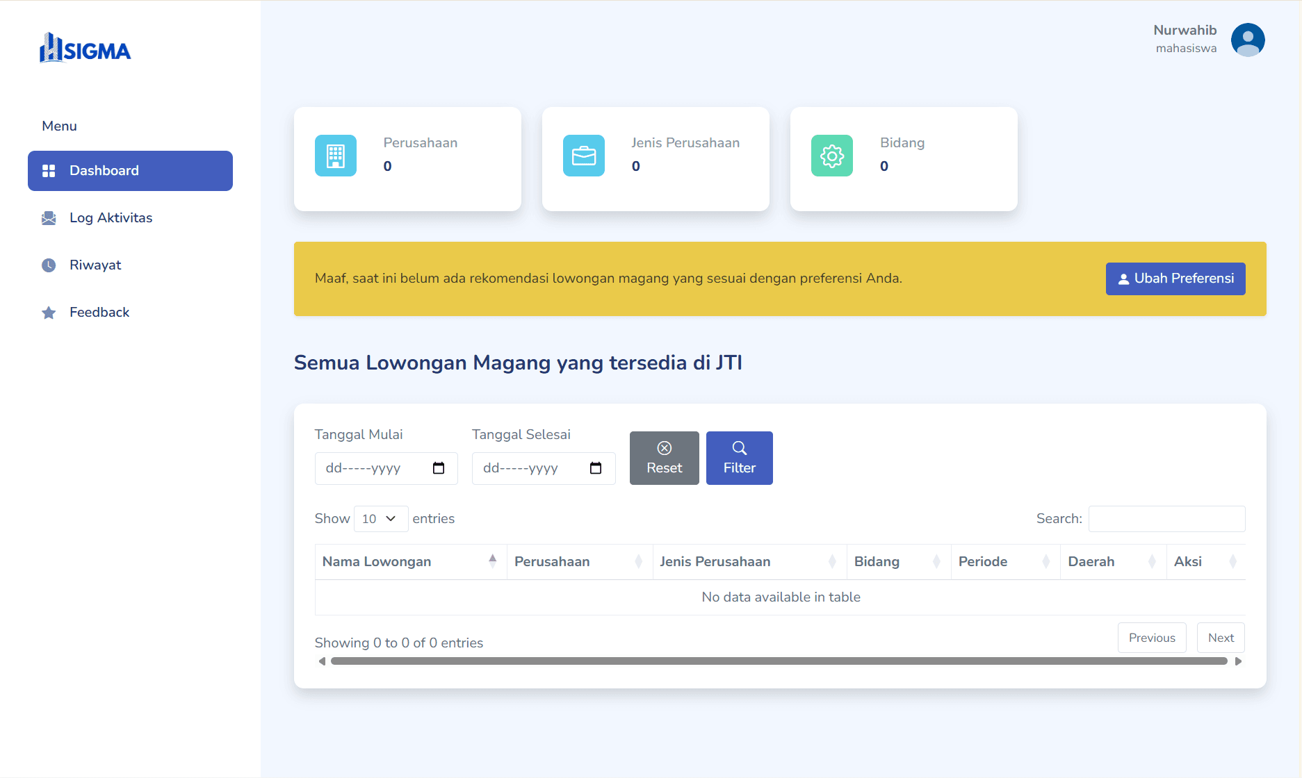This screenshot has width=1302, height=778.
Task: Click the Feedback star icon
Action: click(x=49, y=313)
